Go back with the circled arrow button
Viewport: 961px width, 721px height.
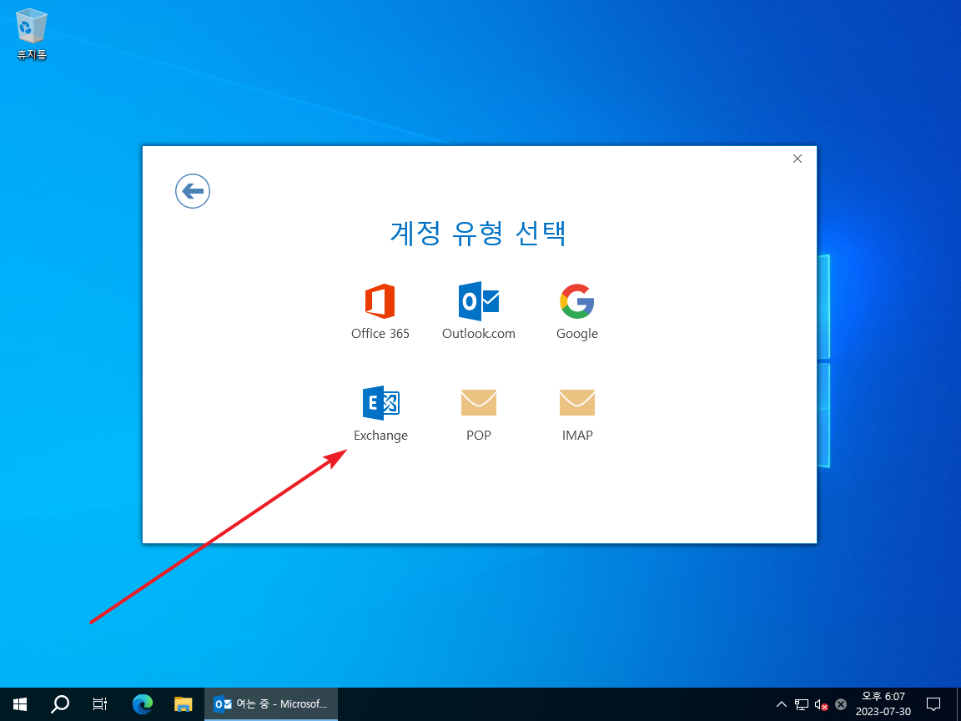193,191
